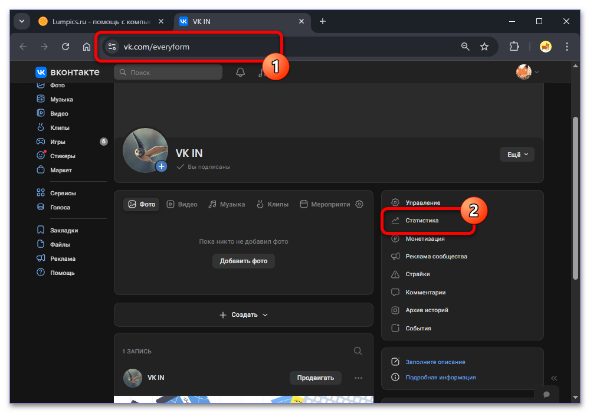Click the VK search field
This screenshot has width=590, height=413.
click(168, 72)
